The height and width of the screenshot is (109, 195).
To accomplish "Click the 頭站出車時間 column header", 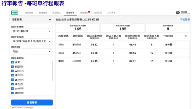I will coord(94,36).
